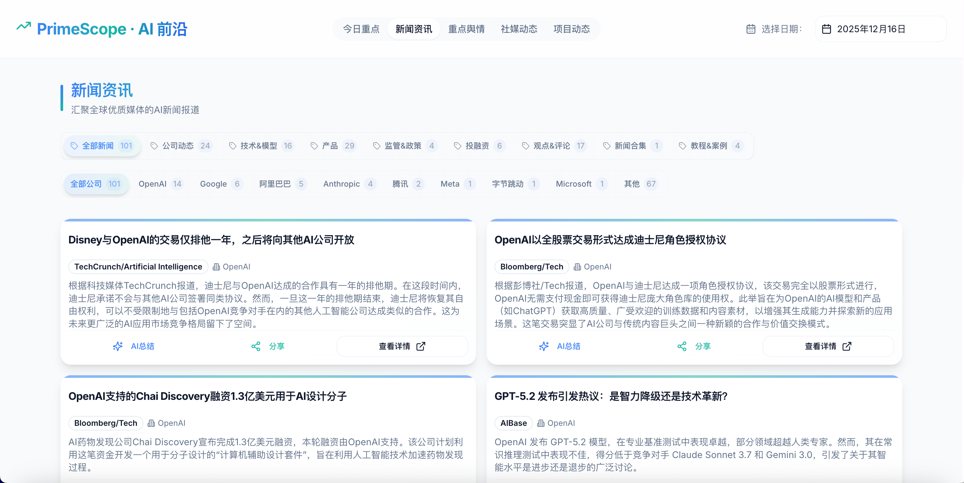The height and width of the screenshot is (483, 964).
Task: Filter news by 产品 category
Action: [x=333, y=146]
